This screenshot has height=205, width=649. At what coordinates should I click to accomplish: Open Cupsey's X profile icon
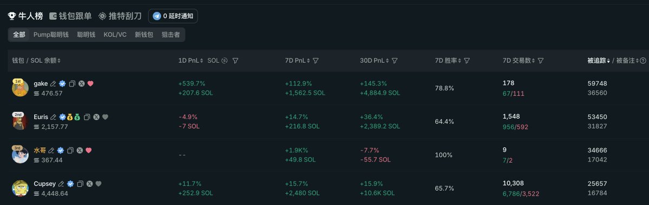[89, 184]
